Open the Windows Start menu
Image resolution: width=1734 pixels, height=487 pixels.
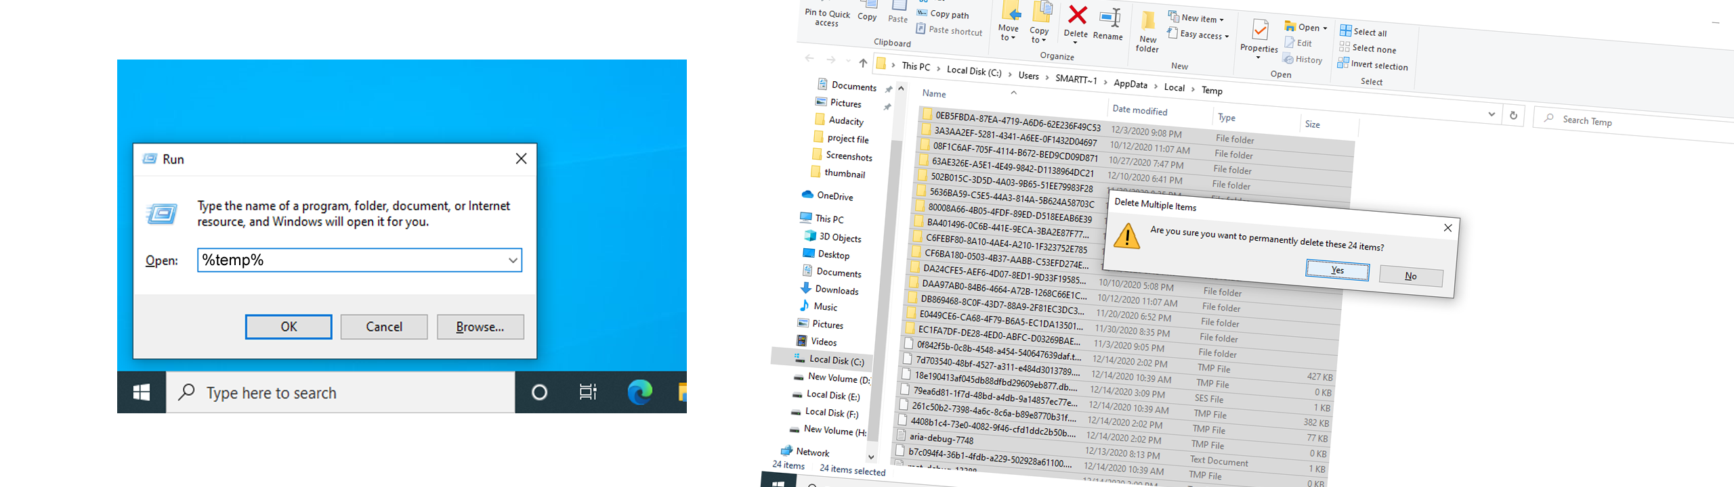(x=142, y=392)
